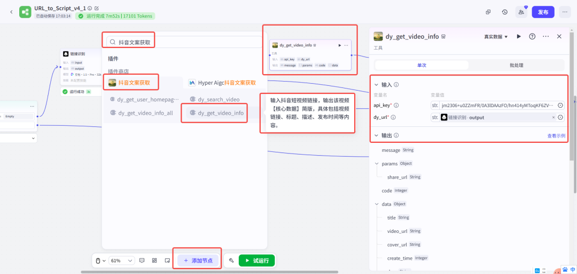Choose the dy_get_video_info_all tool

(x=142, y=113)
